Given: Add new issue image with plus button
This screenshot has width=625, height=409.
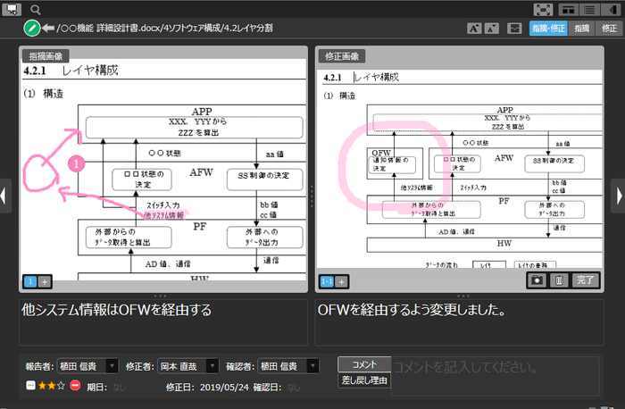Looking at the screenshot, I should [x=45, y=282].
